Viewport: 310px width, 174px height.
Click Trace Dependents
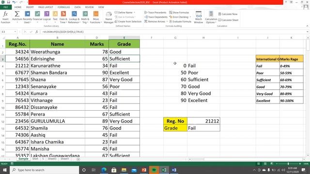(156, 17)
